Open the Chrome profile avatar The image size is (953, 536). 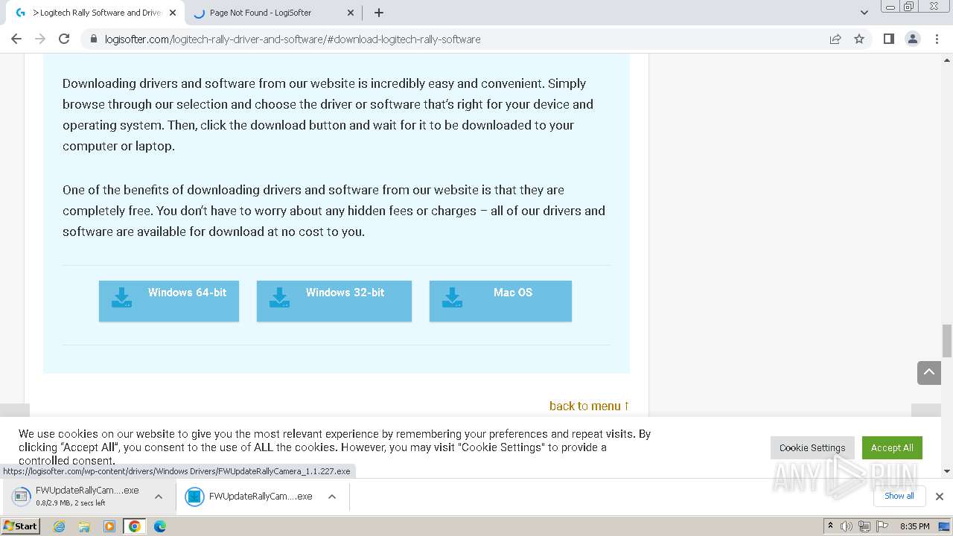click(x=913, y=39)
